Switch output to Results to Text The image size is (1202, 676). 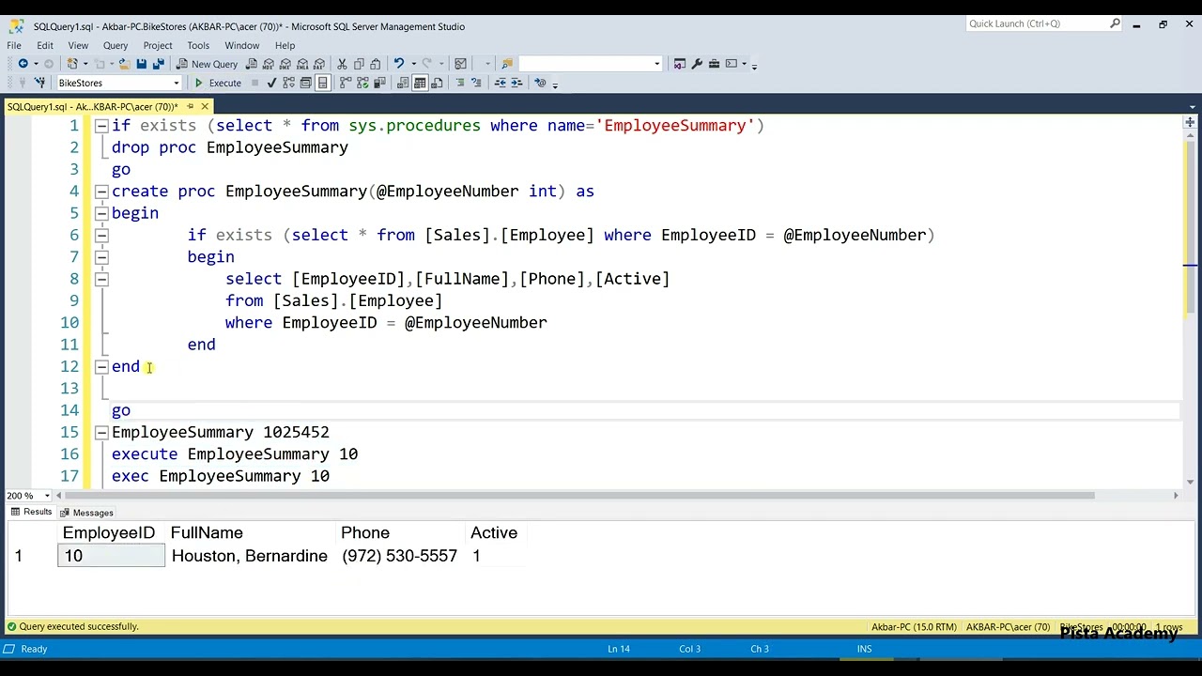point(403,83)
